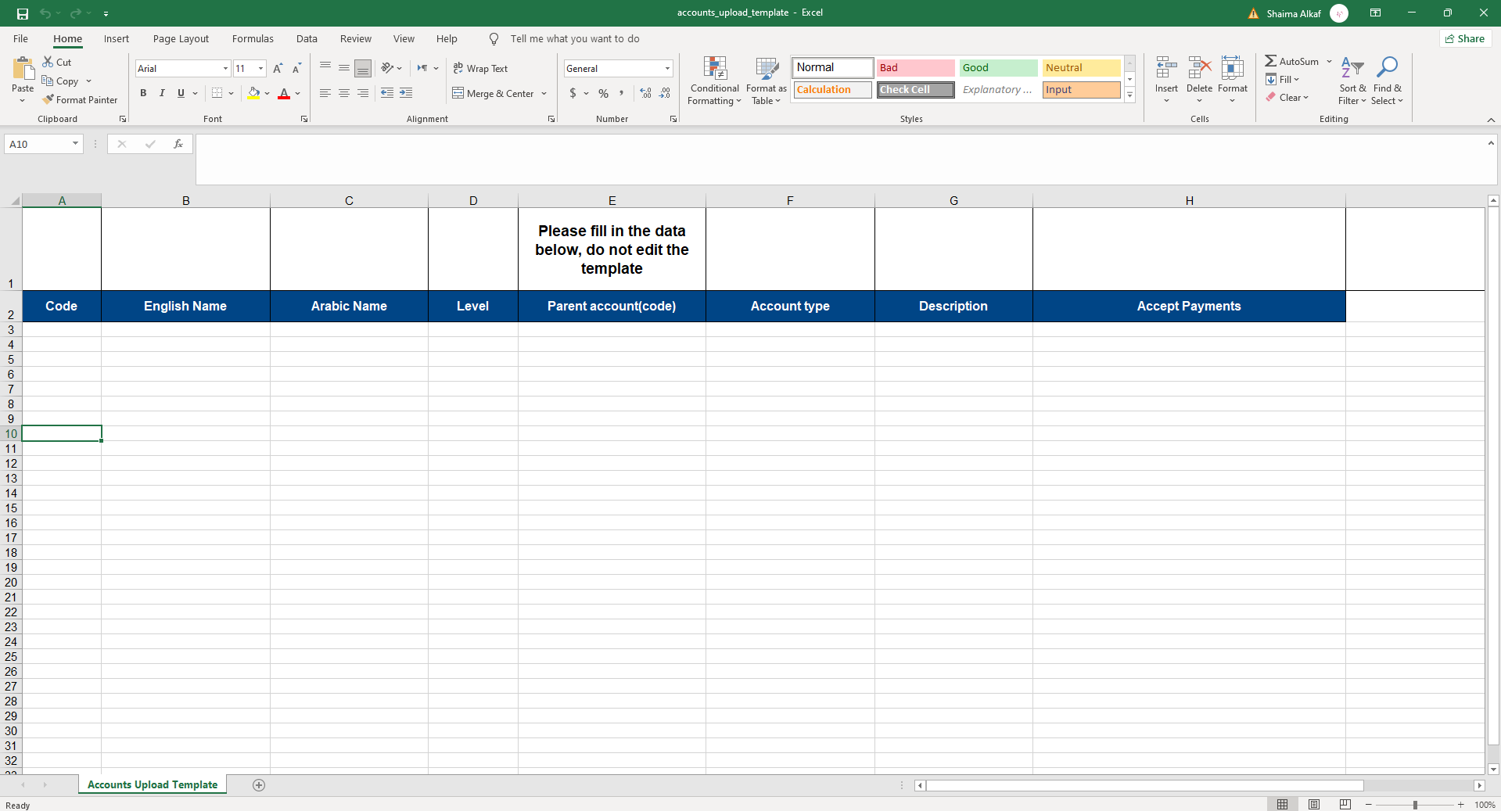The height and width of the screenshot is (811, 1501).
Task: Click the Share button
Action: click(1465, 39)
